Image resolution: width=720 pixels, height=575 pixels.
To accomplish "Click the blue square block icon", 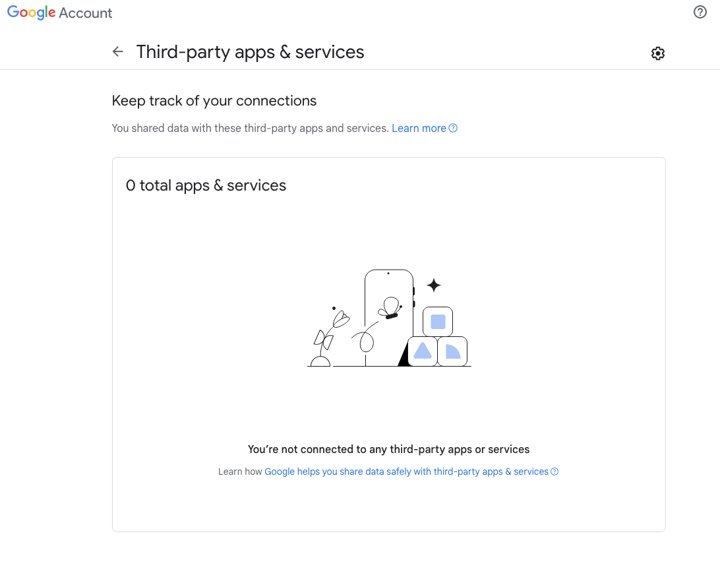I will point(438,322).
